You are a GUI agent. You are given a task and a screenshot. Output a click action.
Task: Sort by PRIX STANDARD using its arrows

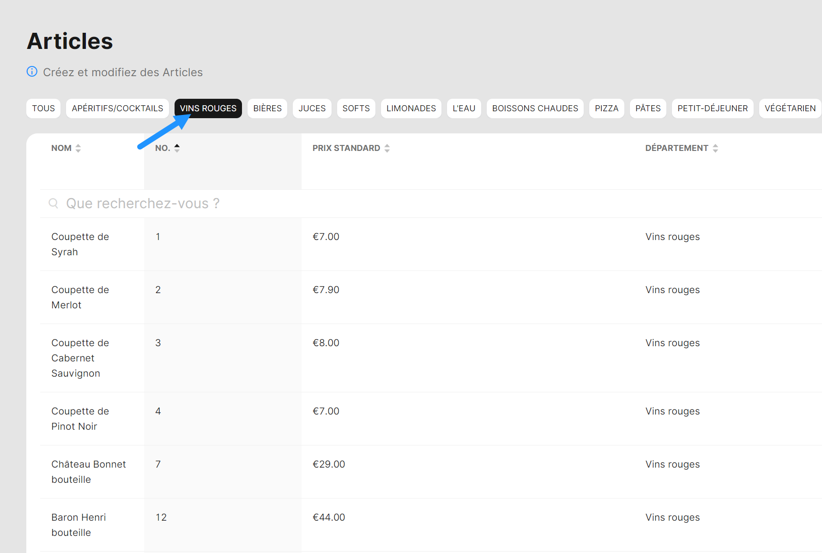pos(387,148)
